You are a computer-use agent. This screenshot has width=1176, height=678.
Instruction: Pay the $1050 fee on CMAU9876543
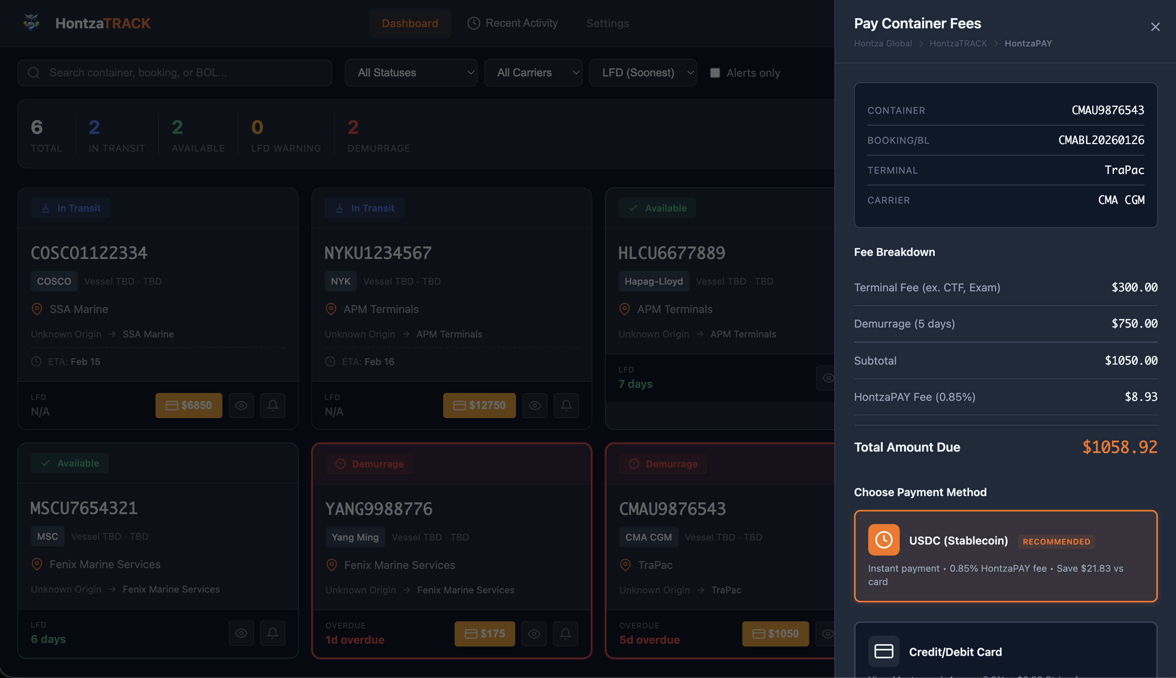(x=775, y=634)
